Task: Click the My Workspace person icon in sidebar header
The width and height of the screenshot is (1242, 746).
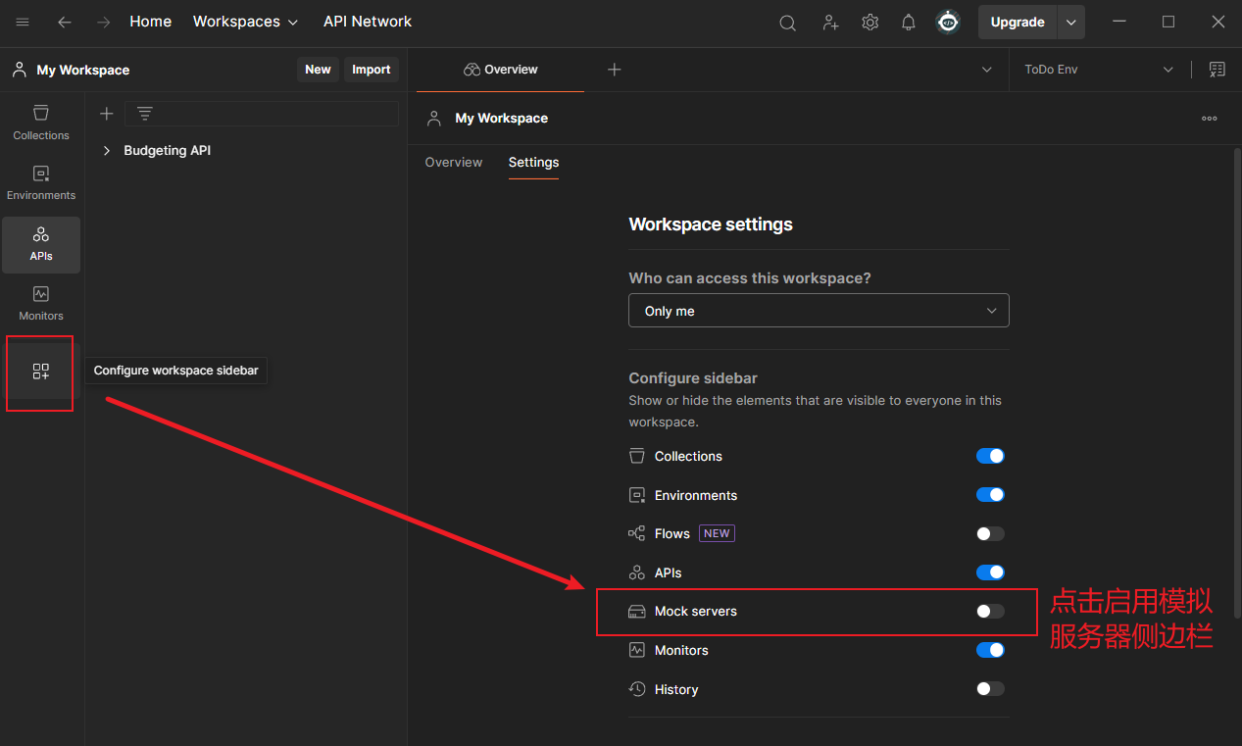Action: pyautogui.click(x=20, y=70)
